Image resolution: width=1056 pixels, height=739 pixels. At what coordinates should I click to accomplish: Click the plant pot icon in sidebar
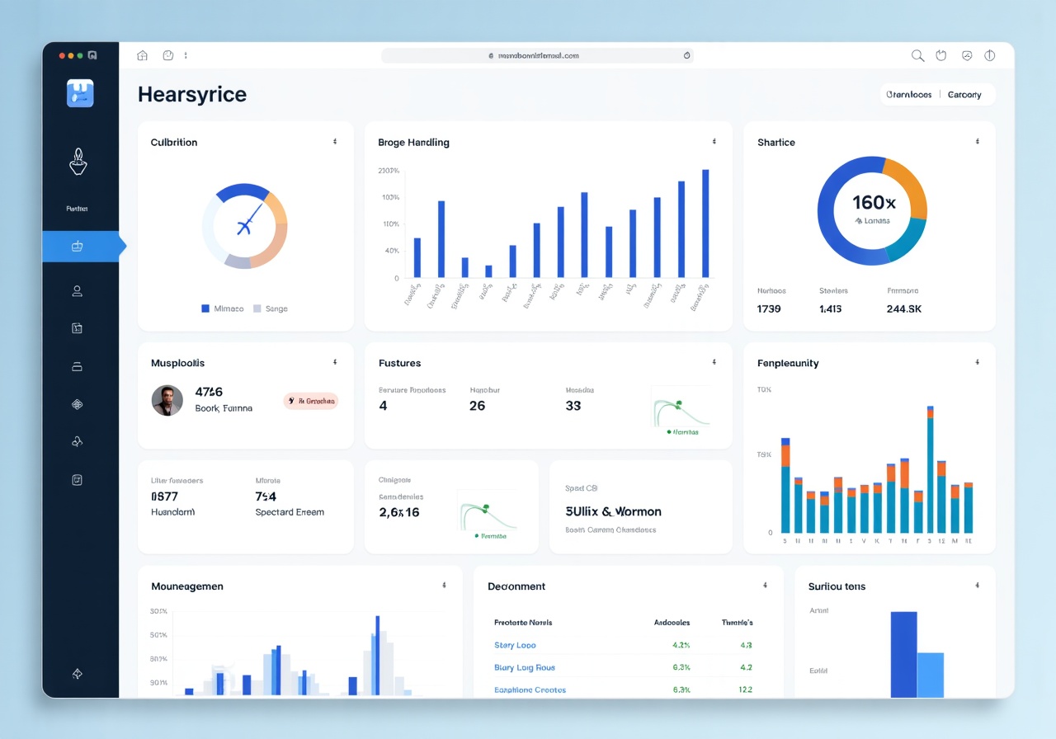(78, 162)
